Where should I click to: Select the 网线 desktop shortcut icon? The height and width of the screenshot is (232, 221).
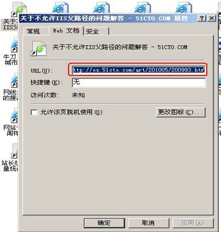tap(14, 80)
